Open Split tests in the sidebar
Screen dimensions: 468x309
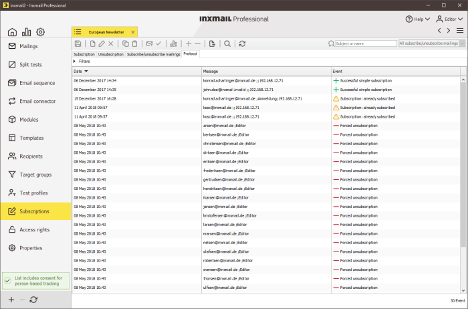(x=35, y=64)
